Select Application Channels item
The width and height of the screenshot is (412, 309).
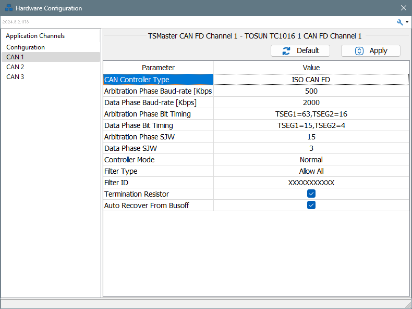[35, 36]
